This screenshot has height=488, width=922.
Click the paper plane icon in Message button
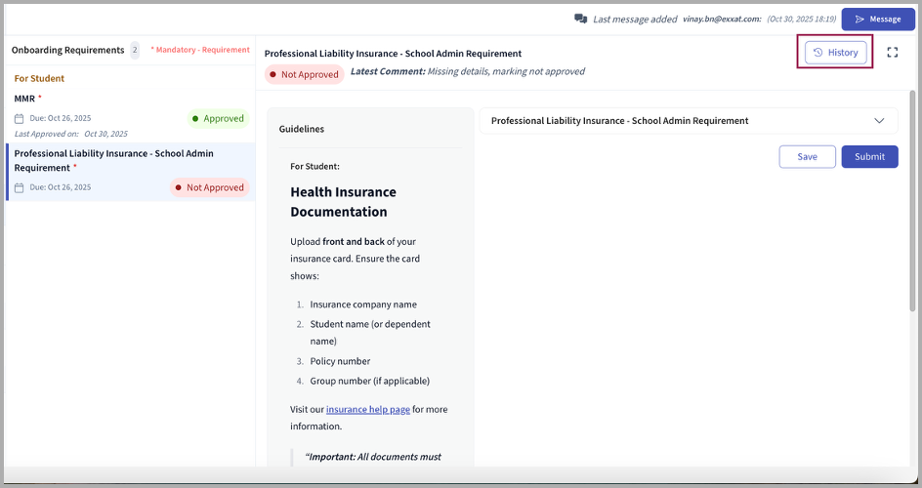click(x=859, y=19)
